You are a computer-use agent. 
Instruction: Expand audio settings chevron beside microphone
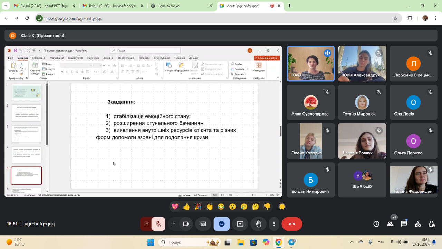[x=146, y=224]
